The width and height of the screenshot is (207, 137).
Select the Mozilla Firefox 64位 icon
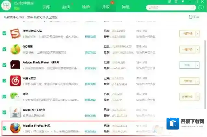[x=15, y=128]
